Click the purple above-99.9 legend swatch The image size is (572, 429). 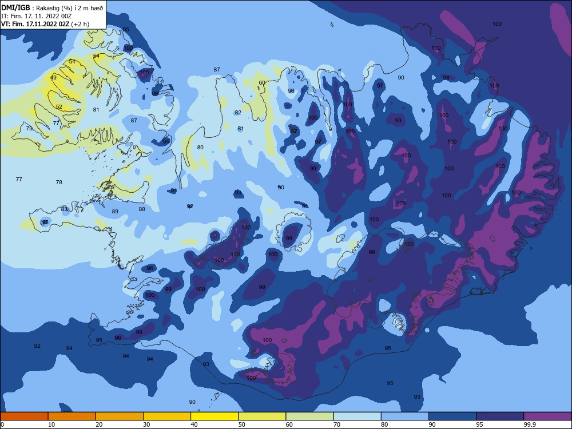click(x=547, y=416)
